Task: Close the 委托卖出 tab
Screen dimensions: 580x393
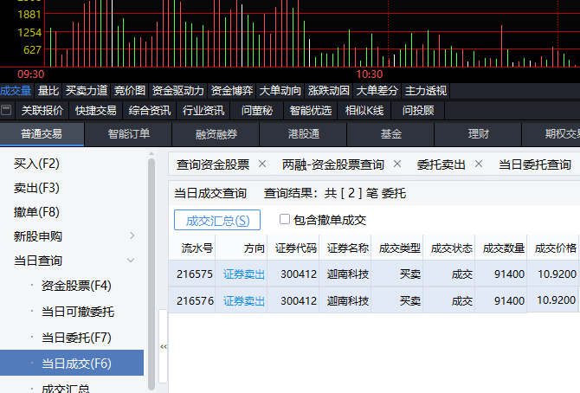Action: [x=478, y=164]
